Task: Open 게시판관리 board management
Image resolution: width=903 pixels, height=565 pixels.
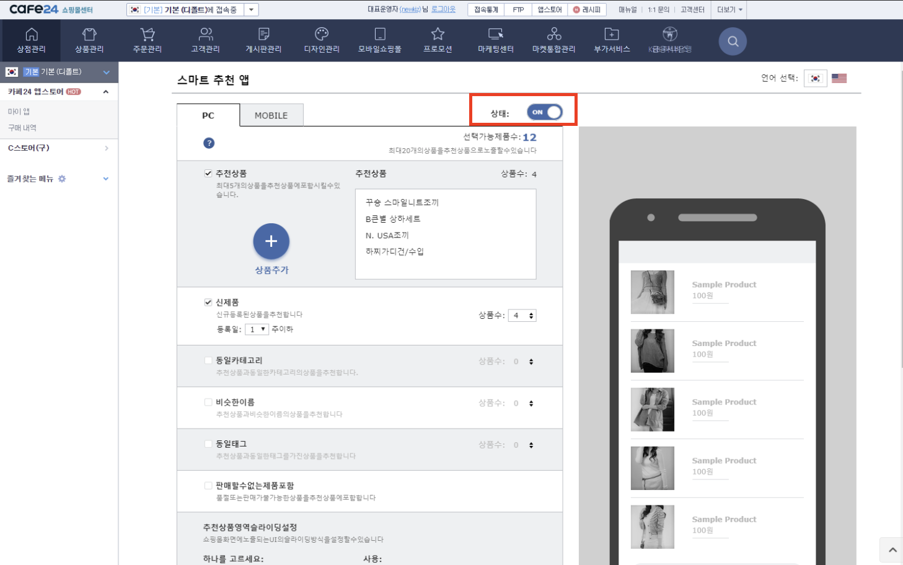Action: tap(263, 40)
